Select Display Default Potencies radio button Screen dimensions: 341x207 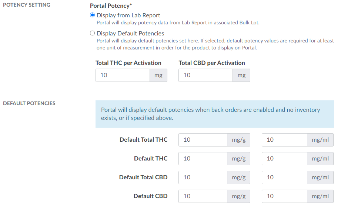(93, 33)
